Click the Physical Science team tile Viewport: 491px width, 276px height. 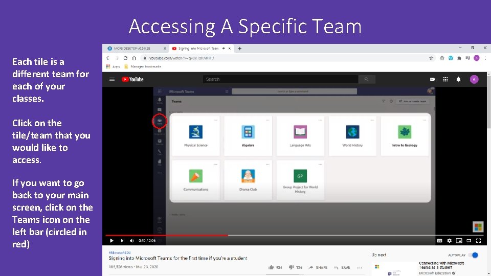pyautogui.click(x=196, y=136)
